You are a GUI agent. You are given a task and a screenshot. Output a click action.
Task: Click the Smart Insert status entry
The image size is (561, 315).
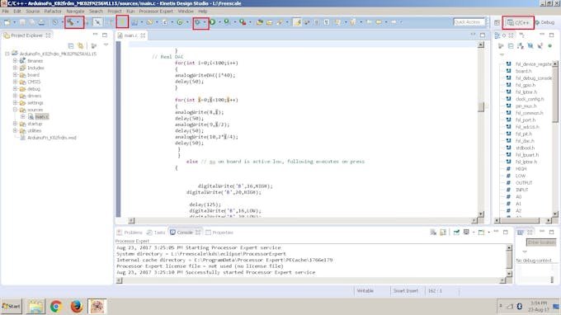pyautogui.click(x=406, y=291)
